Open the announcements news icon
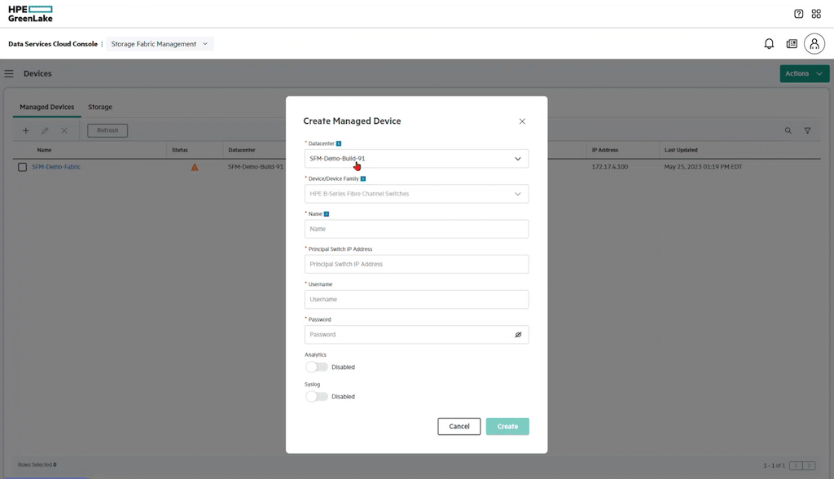The image size is (834, 479). point(792,44)
